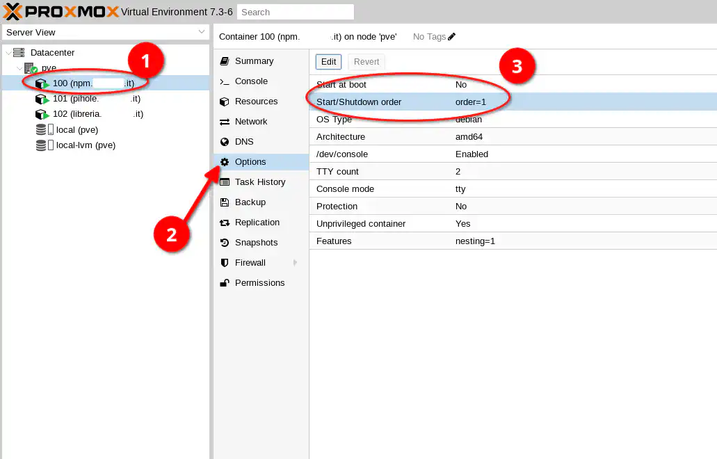The image size is (717, 459).
Task: Select Datacenter in the tree
Action: tap(52, 53)
